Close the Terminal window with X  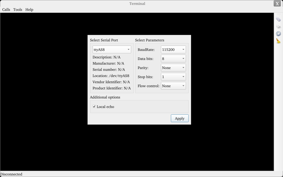(x=277, y=4)
